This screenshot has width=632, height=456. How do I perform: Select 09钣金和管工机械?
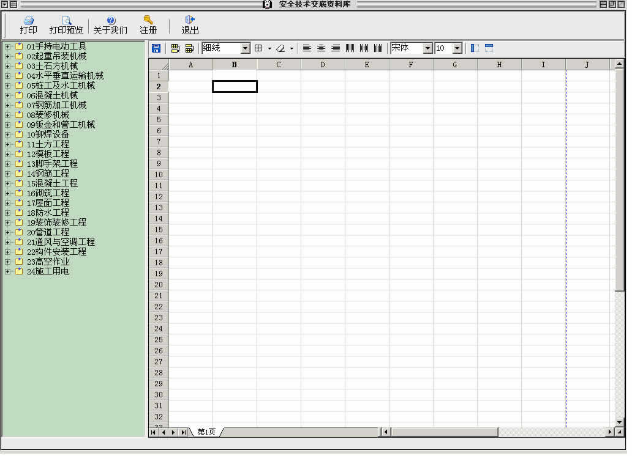[x=61, y=125]
